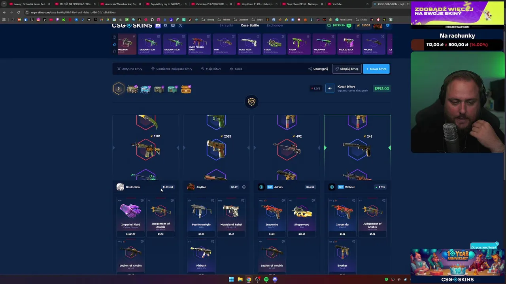Image resolution: width=506 pixels, height=284 pixels.
Task: Open the Road Rash live drop card
Action: coord(249,44)
